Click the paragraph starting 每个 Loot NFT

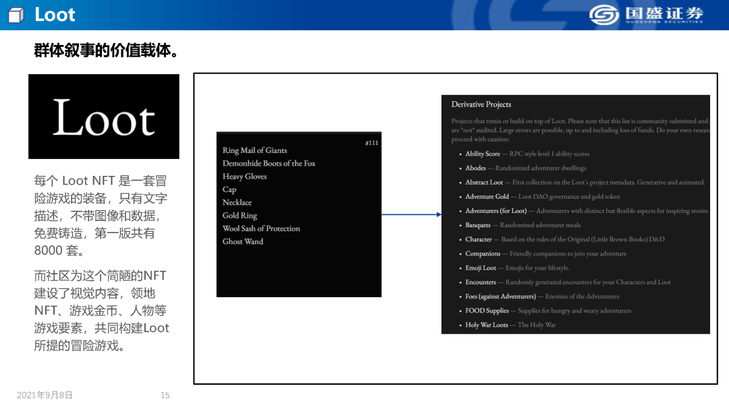[x=101, y=216]
